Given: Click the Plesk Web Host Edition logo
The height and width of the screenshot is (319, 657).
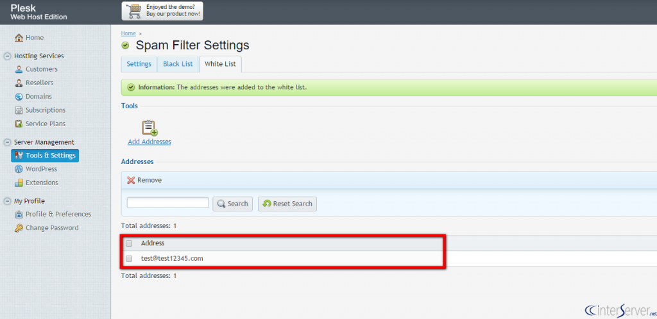Looking at the screenshot, I should 38,12.
